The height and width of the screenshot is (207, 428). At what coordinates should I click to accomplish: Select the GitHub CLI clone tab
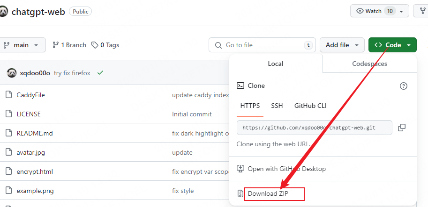click(310, 106)
